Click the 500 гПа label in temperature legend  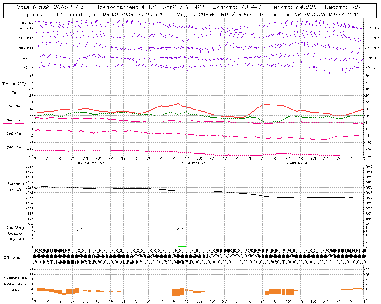point(14,148)
